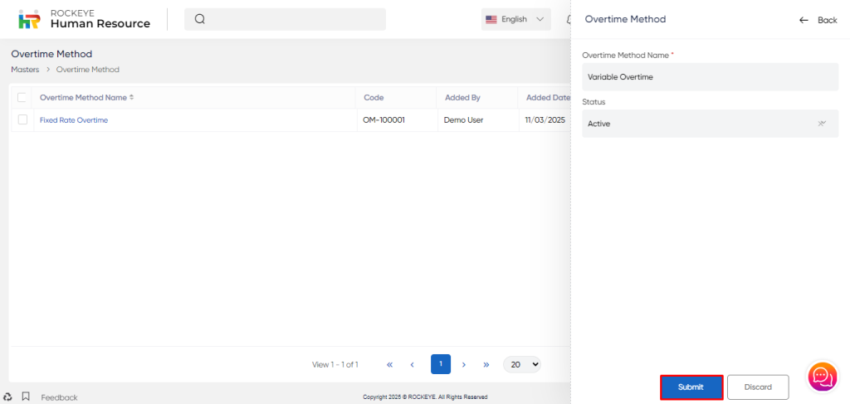Go to the first page of results
Viewport: 850px width, 404px height.
pyautogui.click(x=389, y=364)
